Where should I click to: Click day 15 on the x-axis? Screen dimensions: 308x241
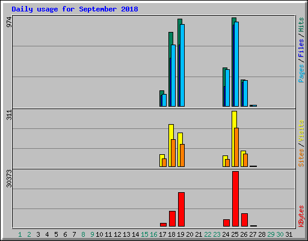point(144,234)
